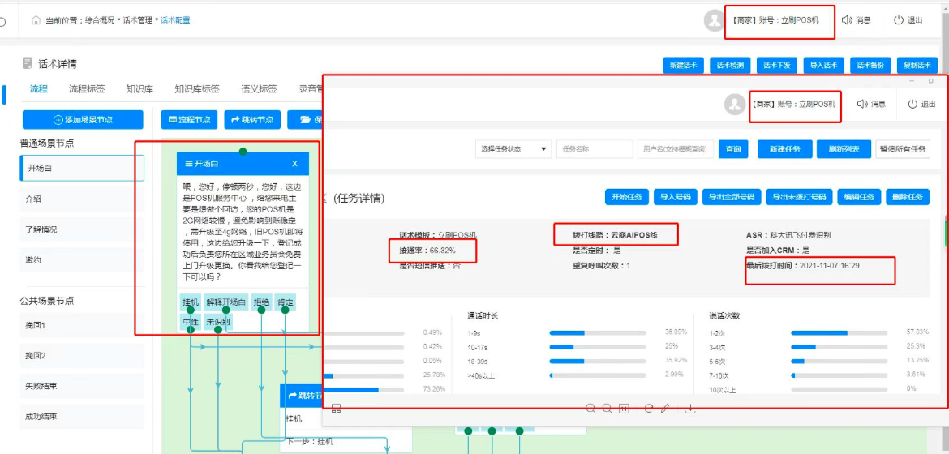
Task: Click the 复制话术 button
Action: [917, 66]
